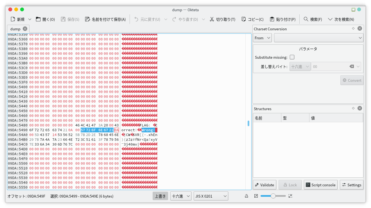Click the text ){zJz#fNr<Qa?xyV
This screenshot has width=371, height=208.
tap(139, 139)
